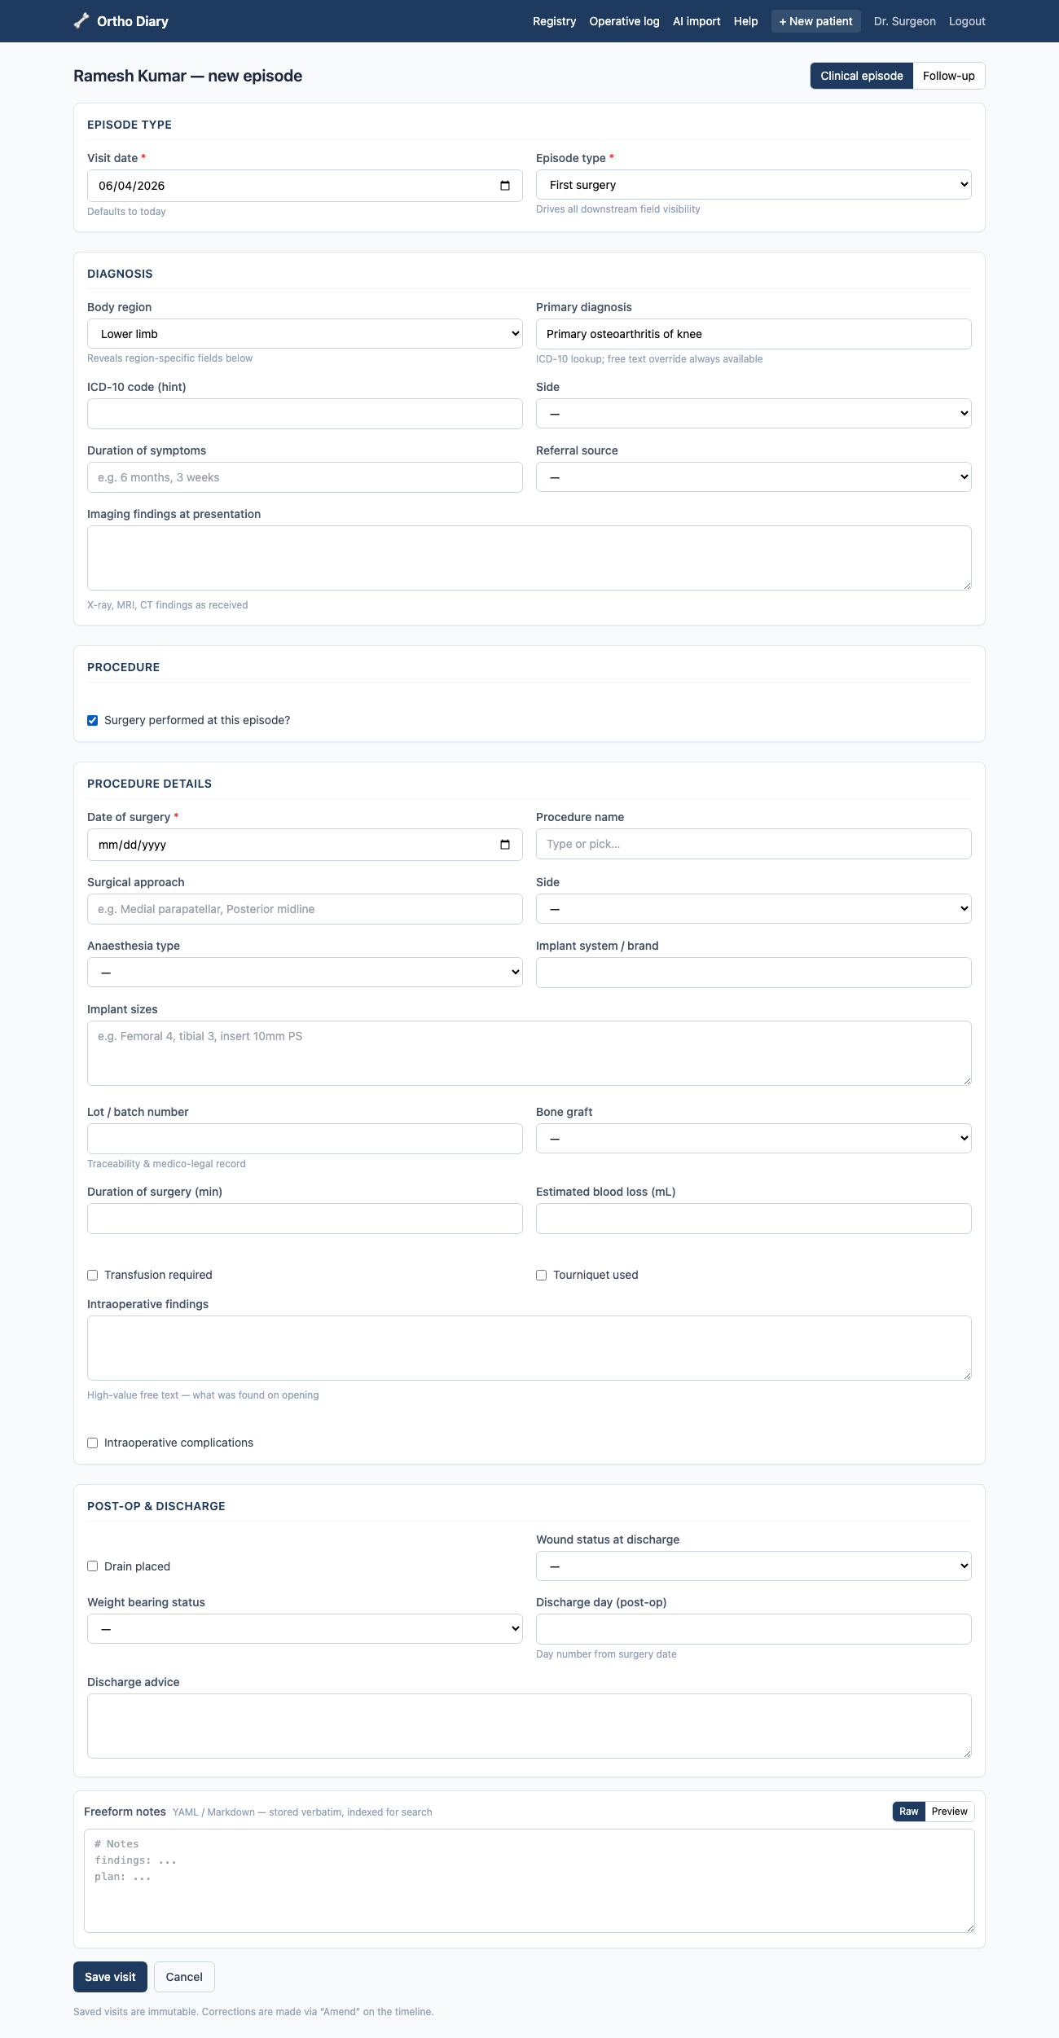
Task: Open the Help menu item
Action: coord(745,21)
